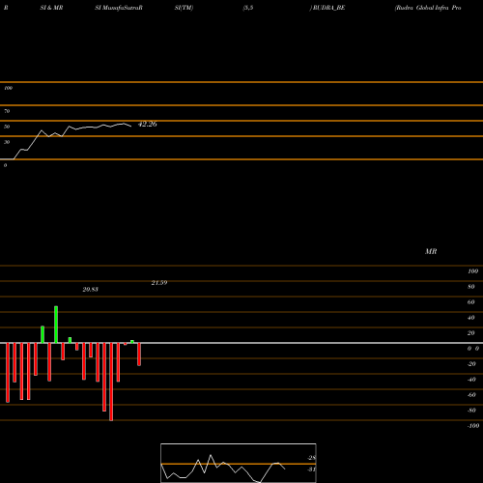Click the -60 label on MR axis
483x483 pixels.
coord(471,395)
